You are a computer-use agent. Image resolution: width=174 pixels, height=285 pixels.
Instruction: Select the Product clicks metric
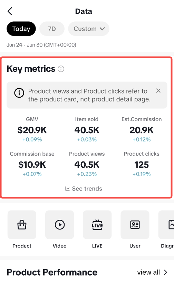coord(142,164)
